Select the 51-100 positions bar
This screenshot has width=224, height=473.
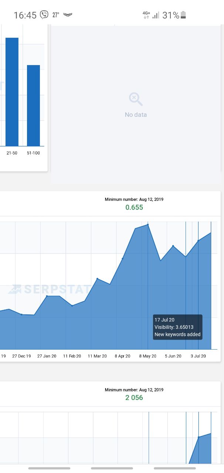(x=34, y=105)
